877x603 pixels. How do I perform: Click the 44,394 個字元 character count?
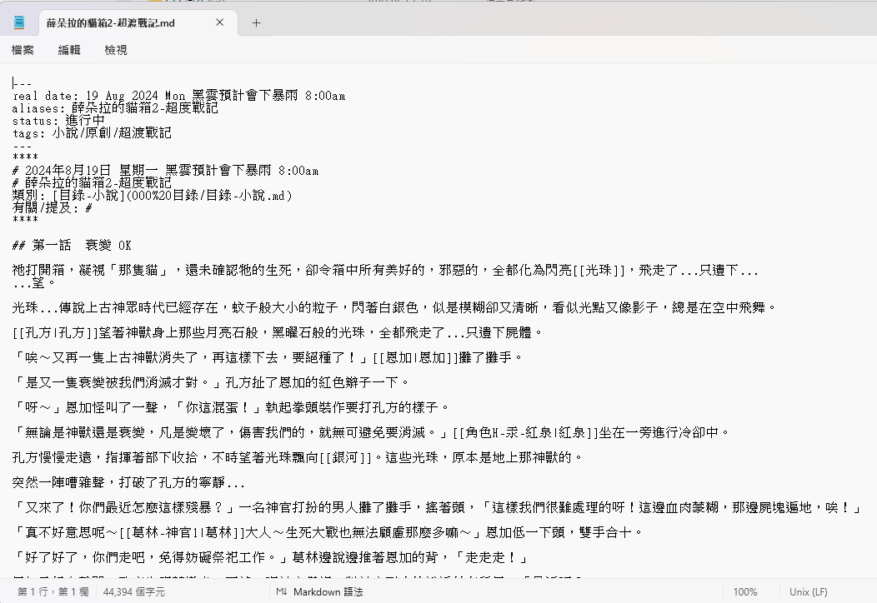(x=133, y=592)
